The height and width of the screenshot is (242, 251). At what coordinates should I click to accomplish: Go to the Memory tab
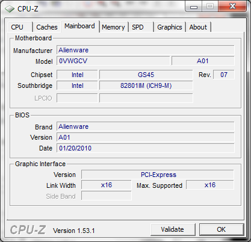click(x=113, y=27)
